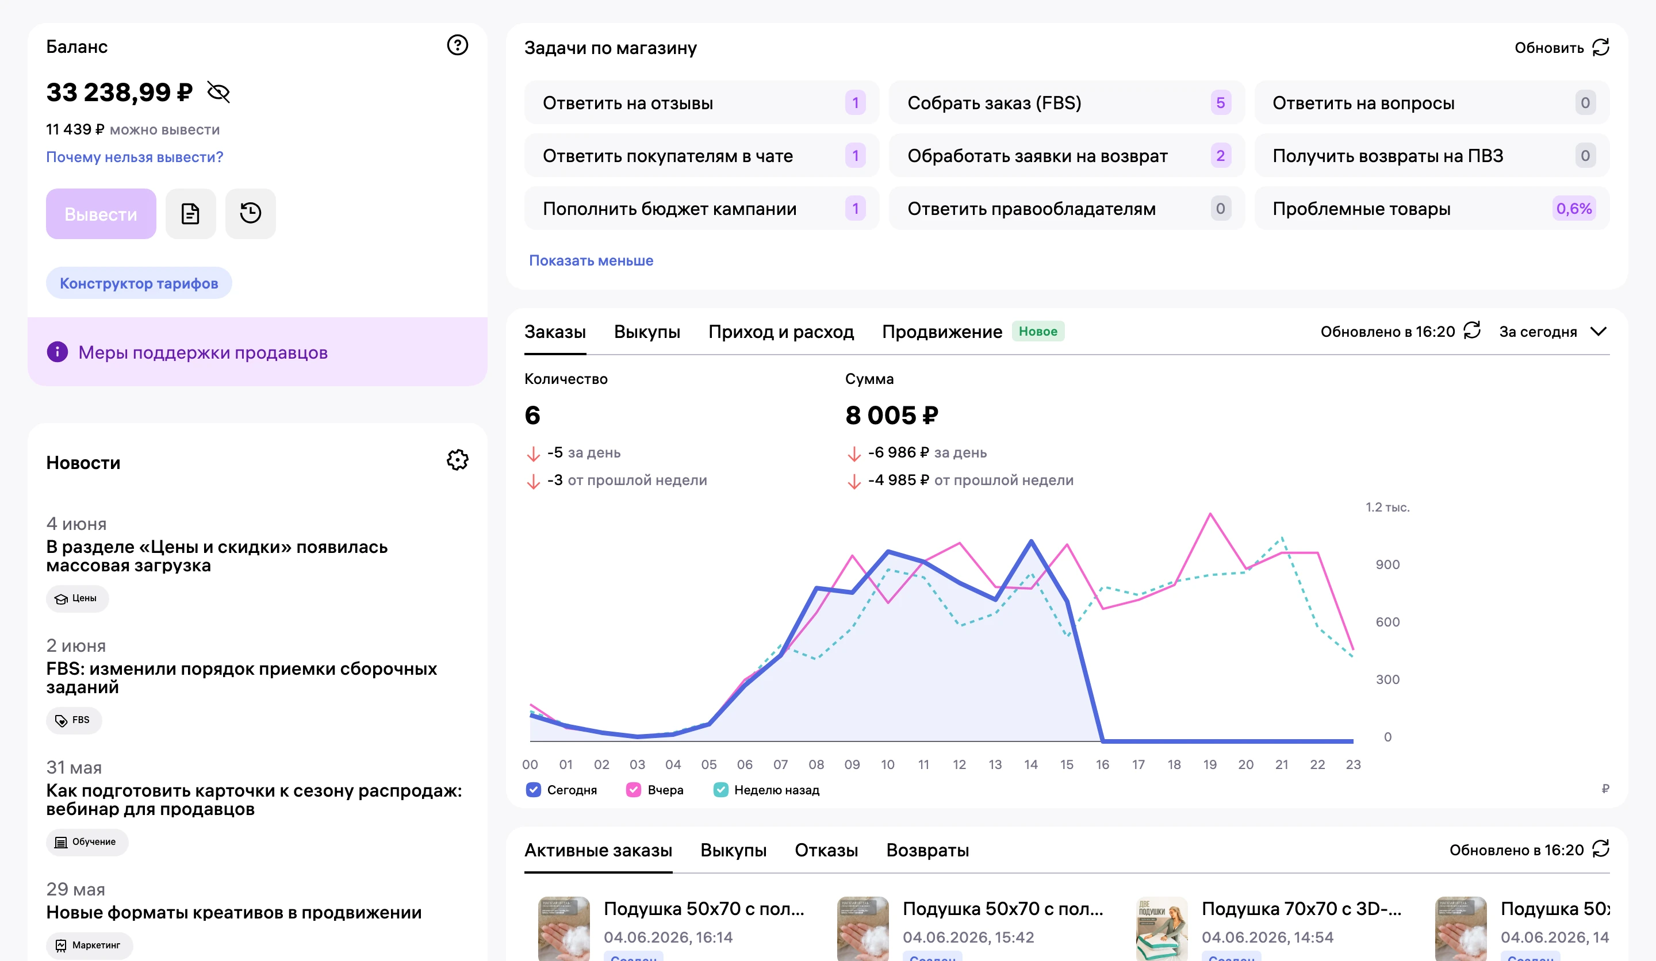Click the FBS news tag
The height and width of the screenshot is (961, 1656).
74,720
